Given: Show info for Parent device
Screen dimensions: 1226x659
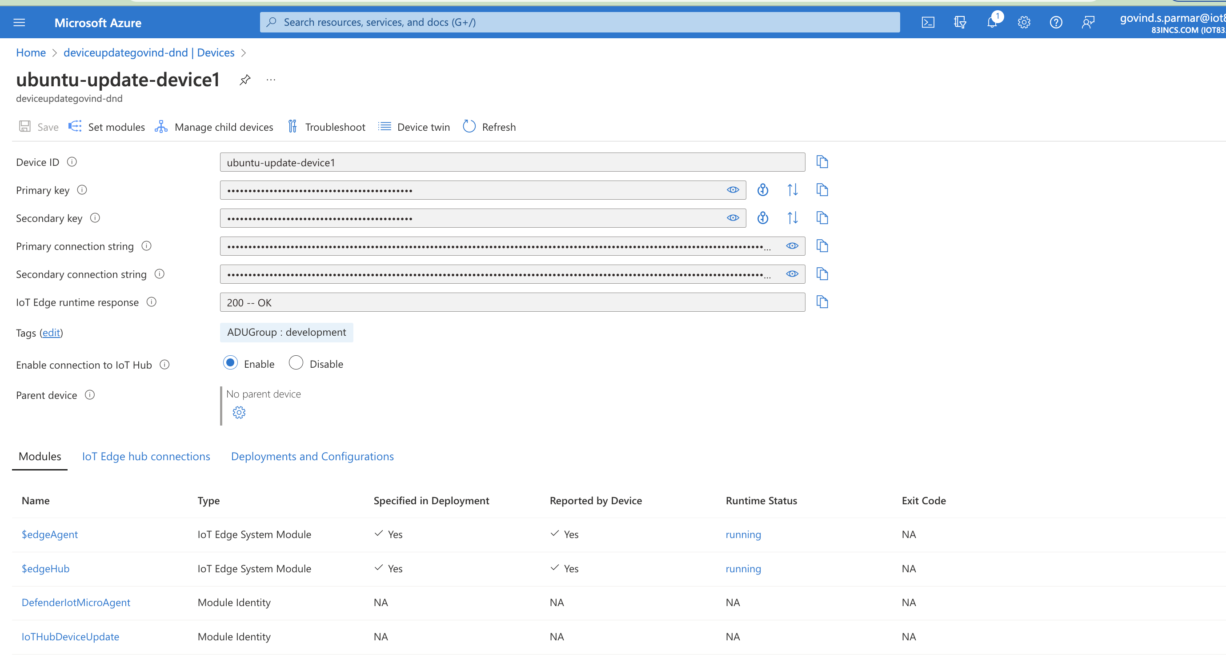Looking at the screenshot, I should coord(89,395).
